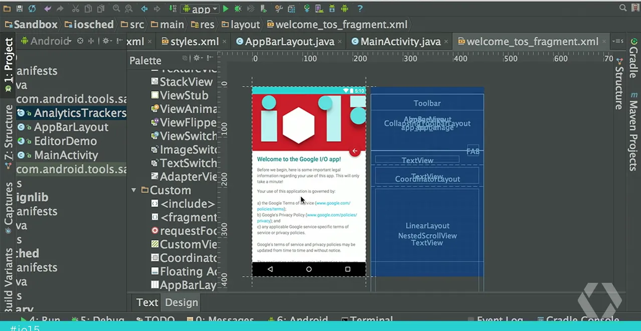Click Sandbox in the breadcrumb bar
641x331 pixels.
[x=30, y=25]
